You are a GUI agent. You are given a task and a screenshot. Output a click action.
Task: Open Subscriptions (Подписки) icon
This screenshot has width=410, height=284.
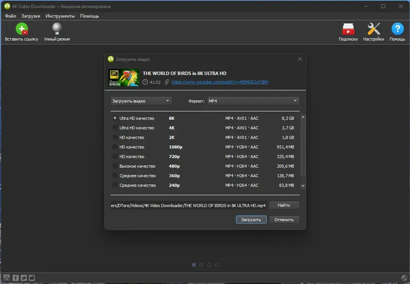coord(348,29)
